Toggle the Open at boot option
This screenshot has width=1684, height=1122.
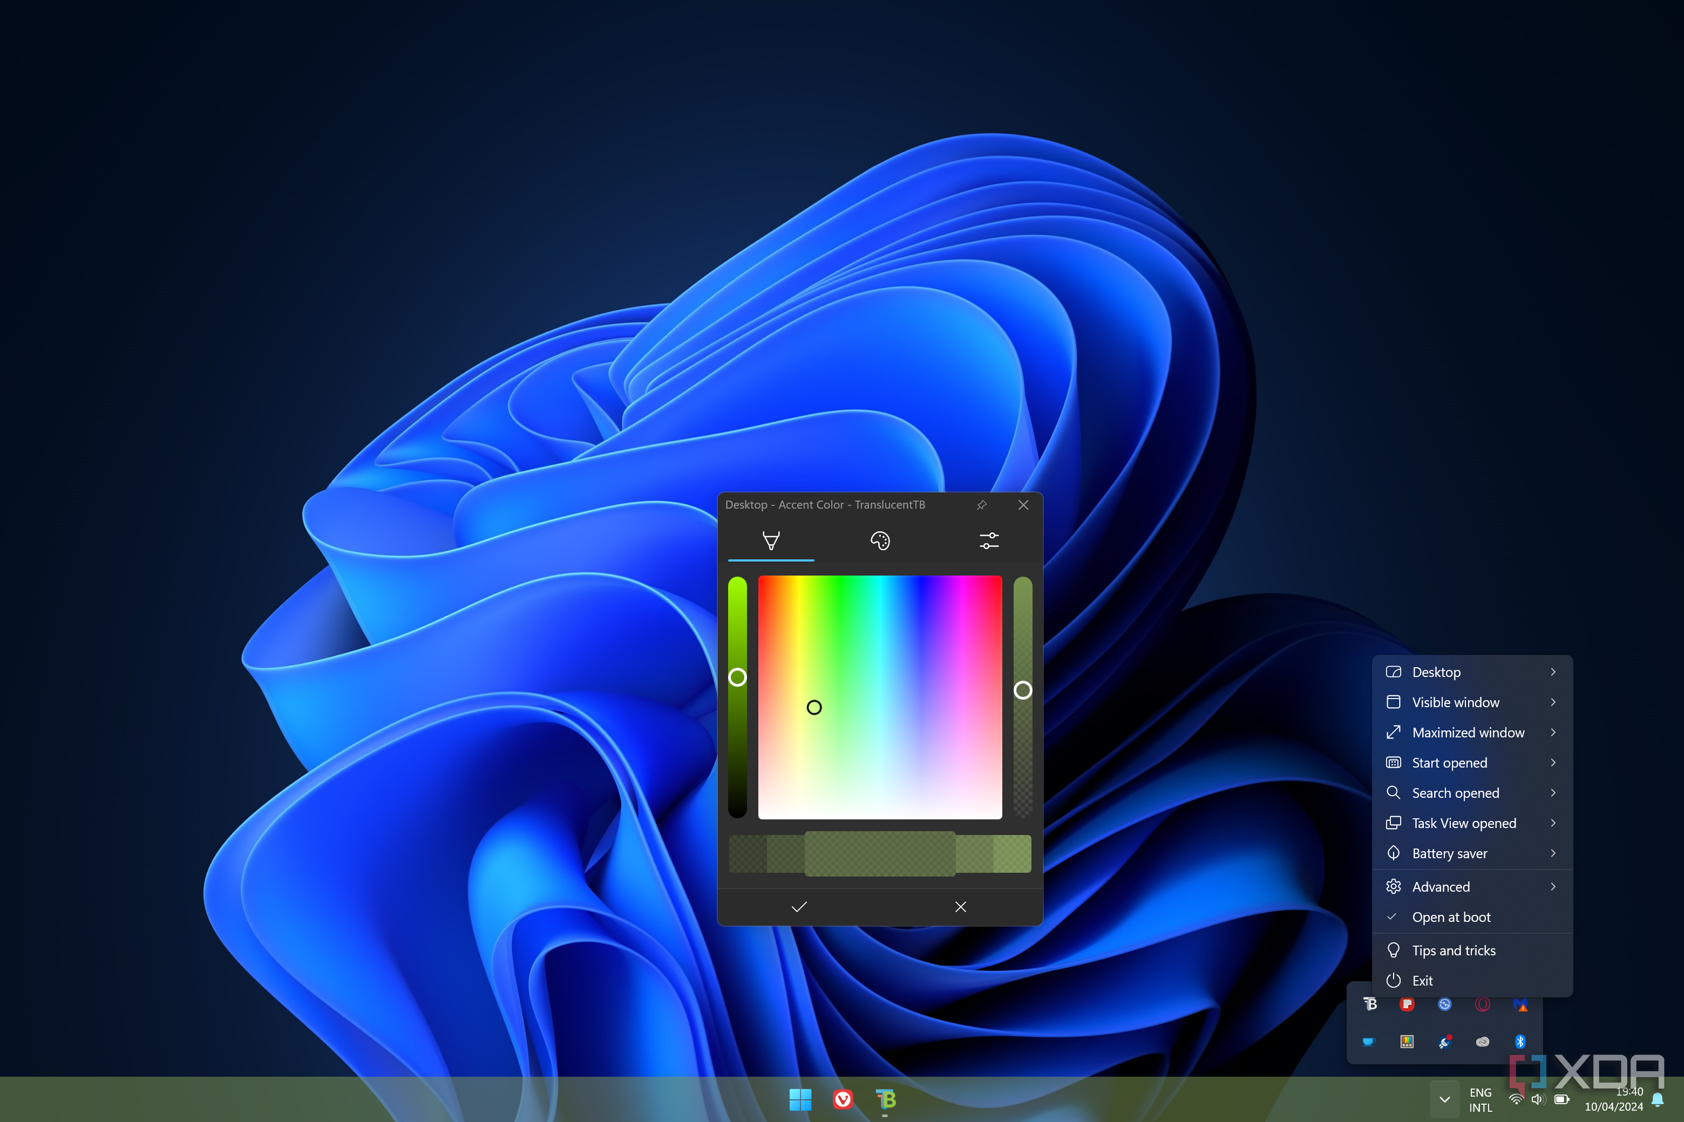(1451, 916)
